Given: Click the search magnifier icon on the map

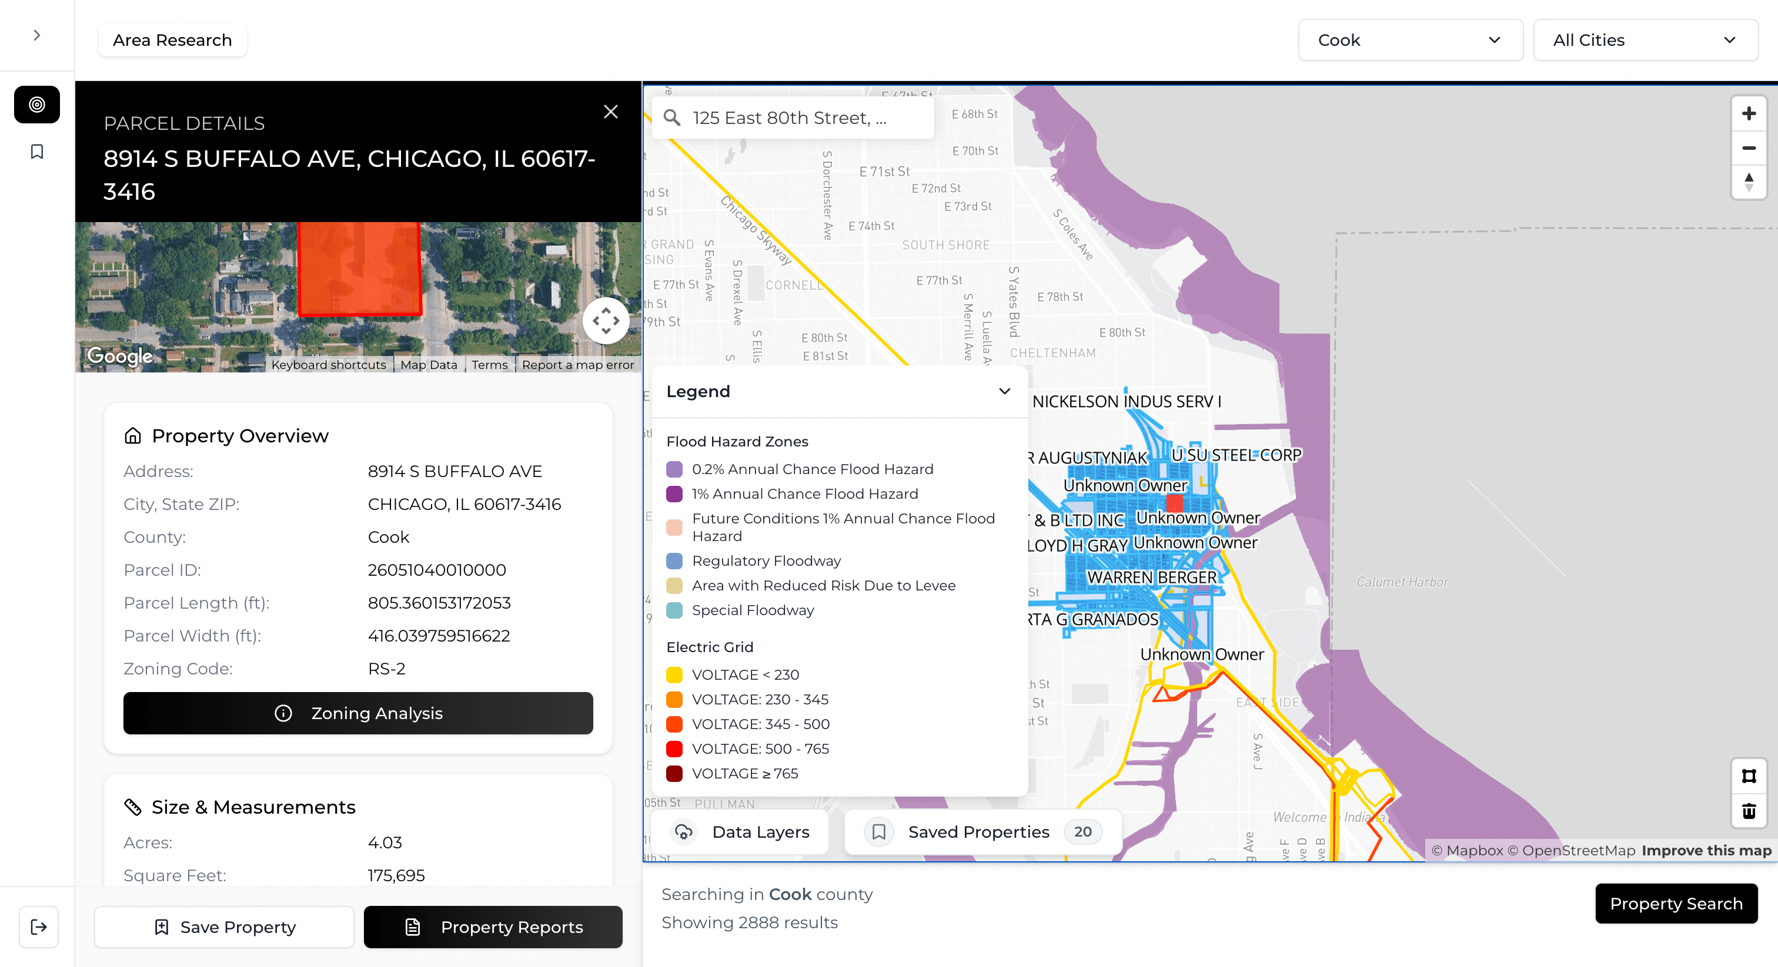Looking at the screenshot, I should 671,118.
